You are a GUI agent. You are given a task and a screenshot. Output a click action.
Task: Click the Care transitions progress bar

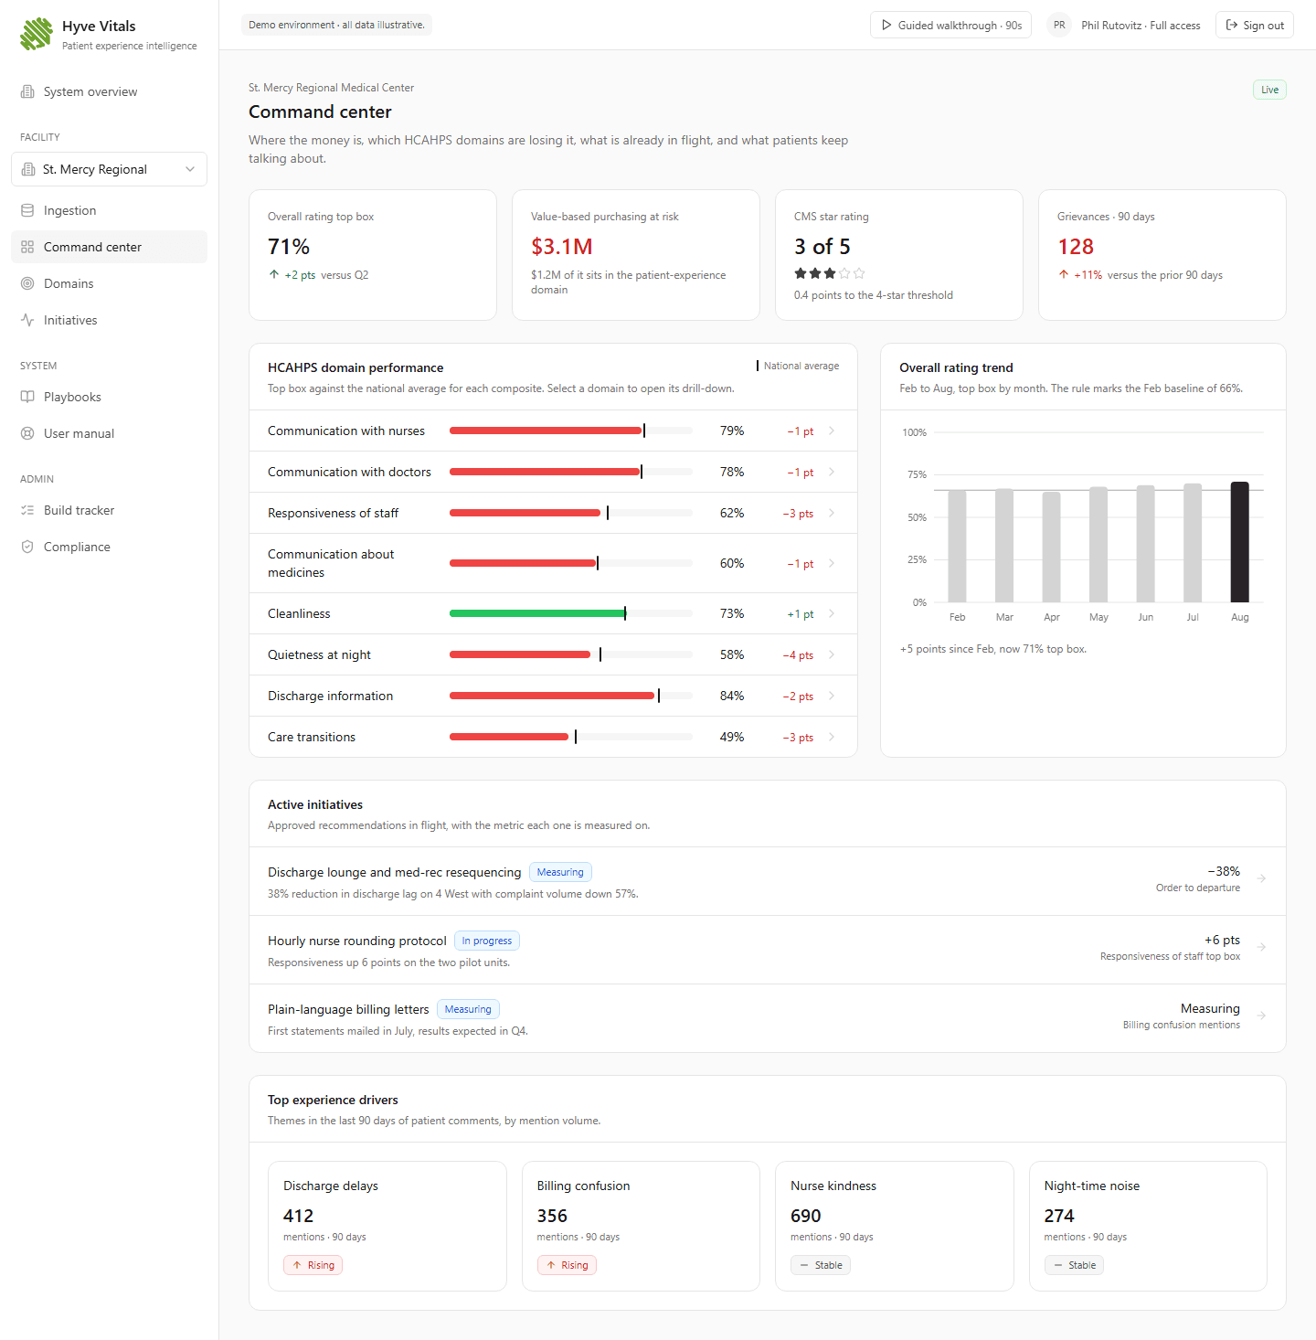(x=571, y=737)
